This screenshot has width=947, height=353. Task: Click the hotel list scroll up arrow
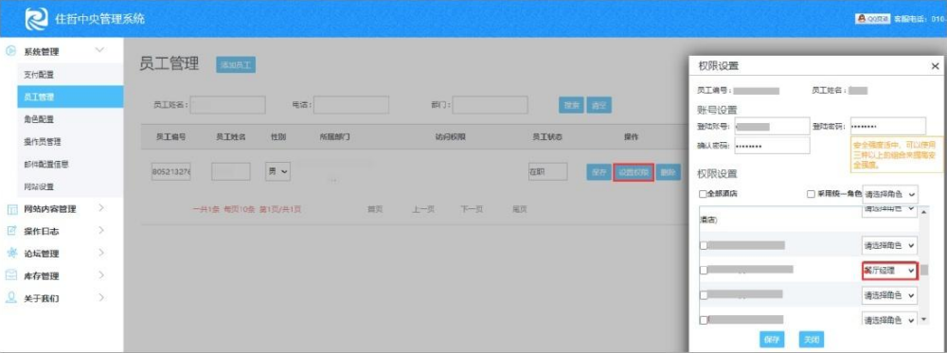923,212
